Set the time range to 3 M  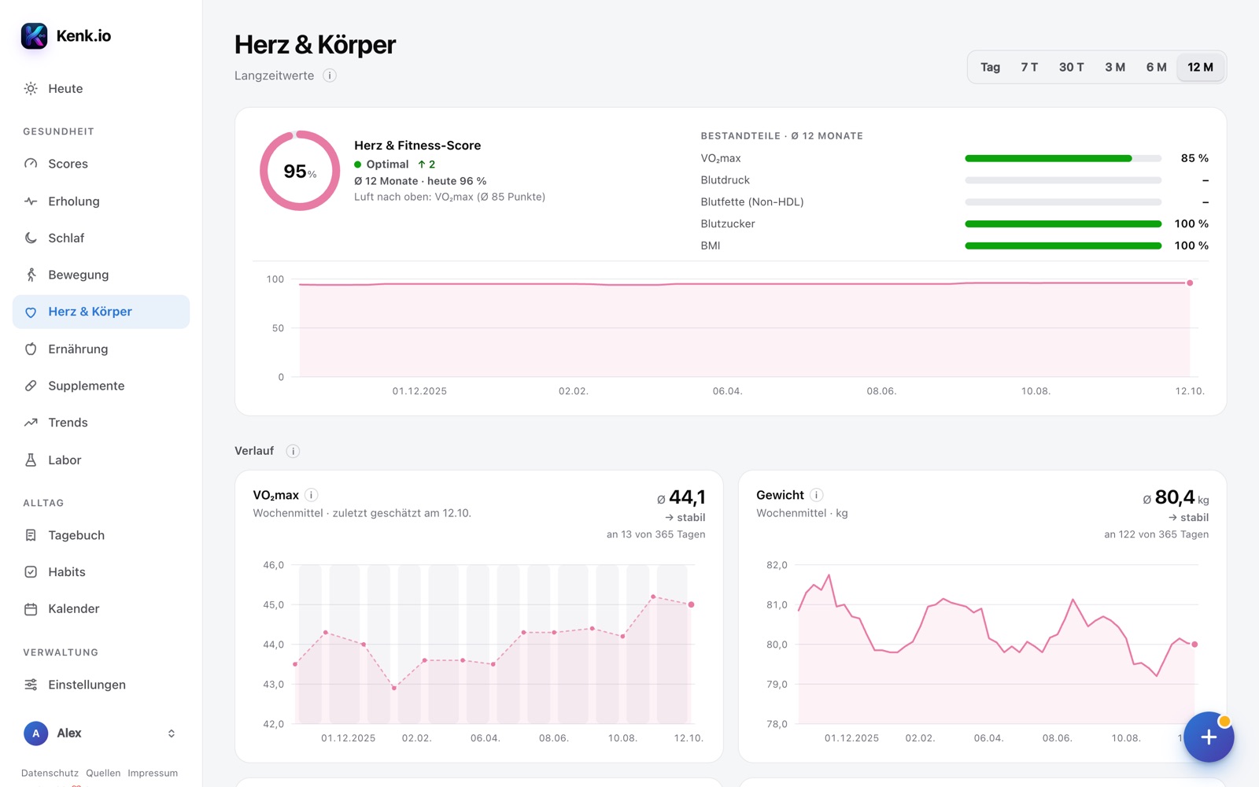coord(1115,68)
